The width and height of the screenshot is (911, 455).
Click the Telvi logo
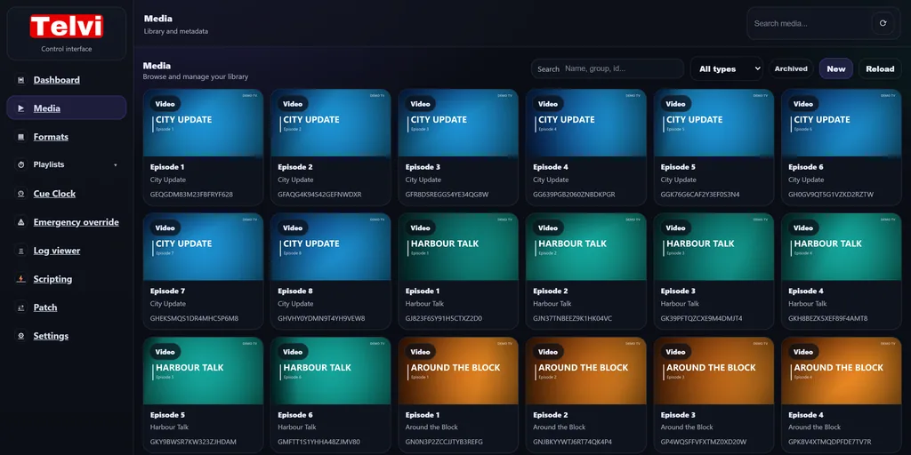click(x=66, y=27)
